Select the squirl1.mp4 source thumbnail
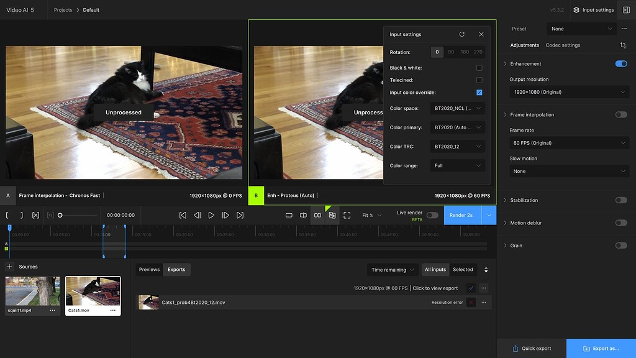 [32, 291]
